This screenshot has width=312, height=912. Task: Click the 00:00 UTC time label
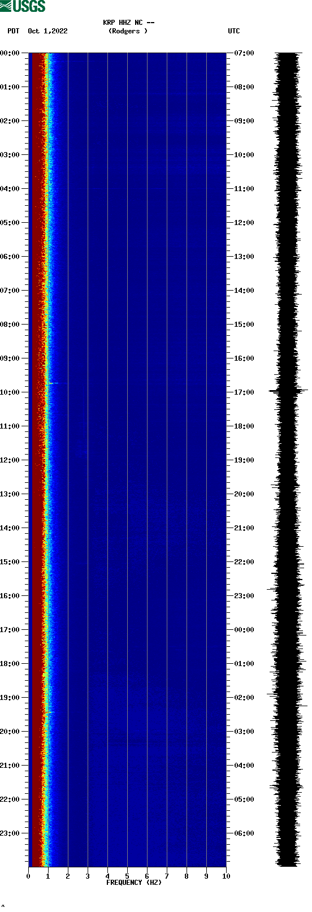(x=244, y=630)
